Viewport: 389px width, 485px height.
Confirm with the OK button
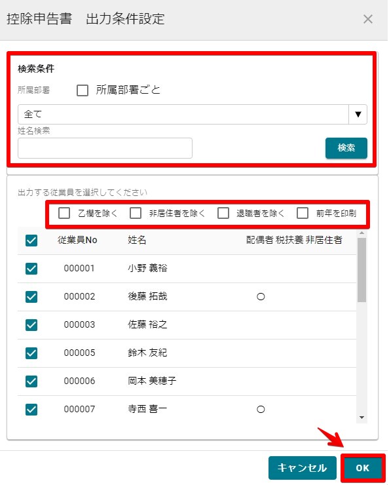(x=362, y=468)
